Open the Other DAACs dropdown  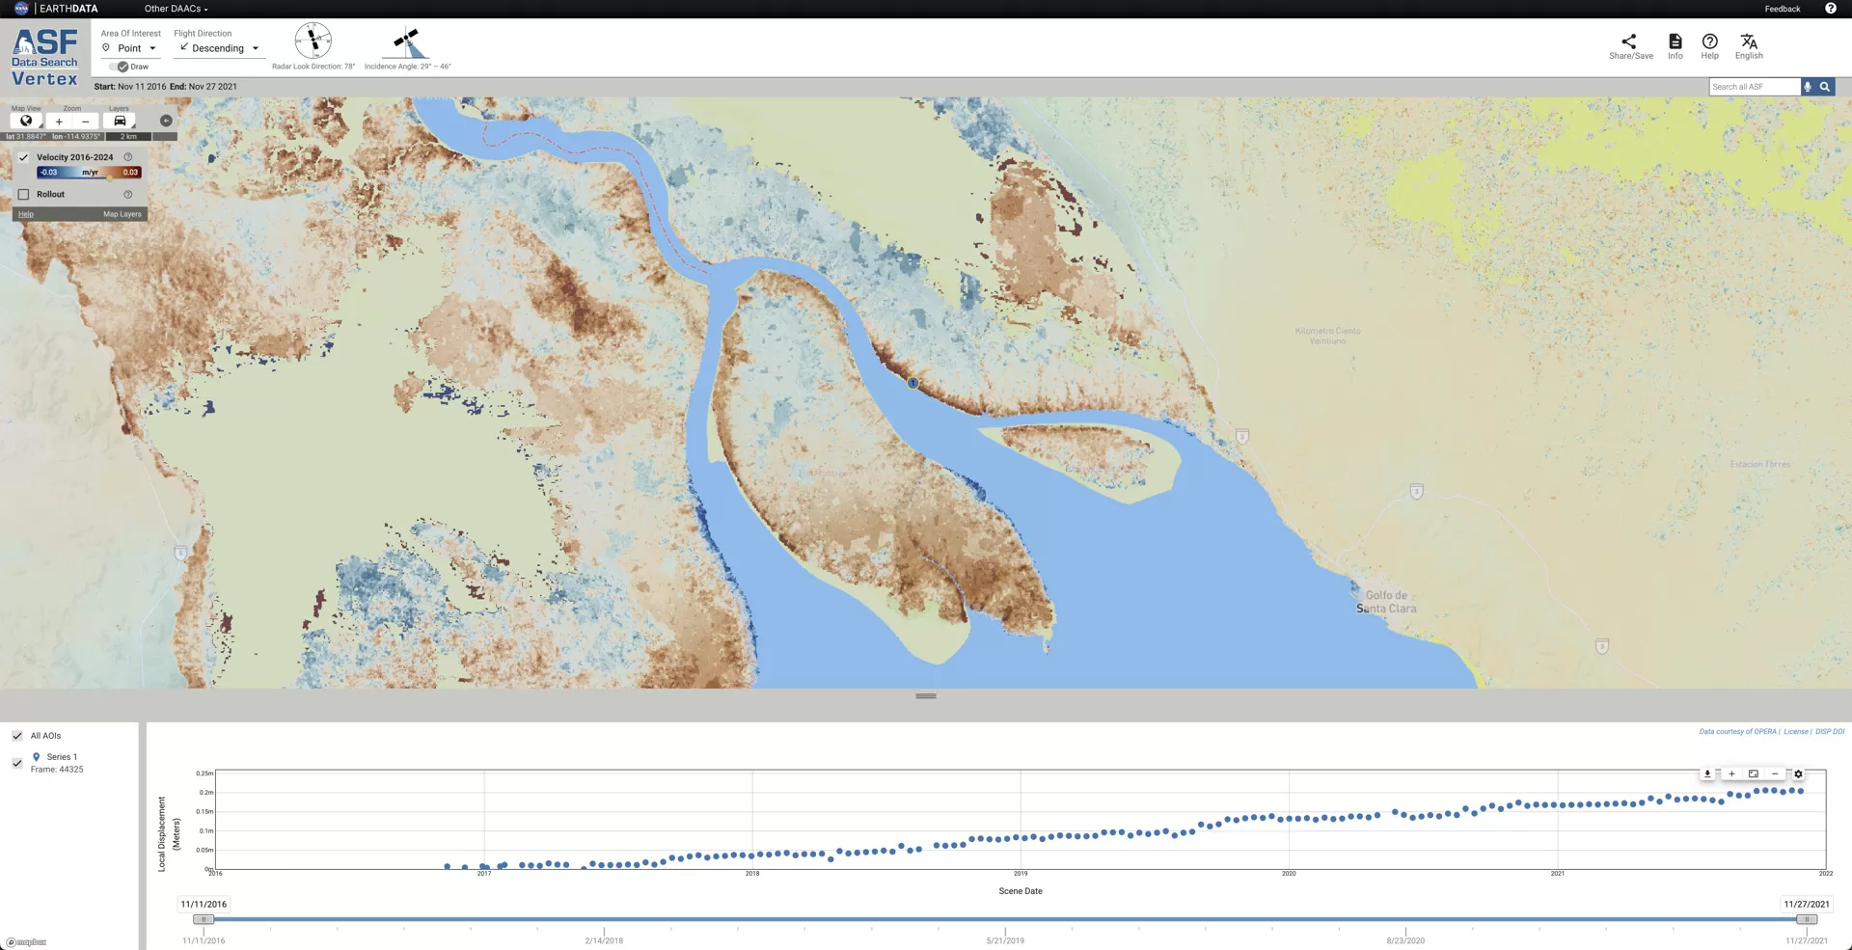[176, 9]
